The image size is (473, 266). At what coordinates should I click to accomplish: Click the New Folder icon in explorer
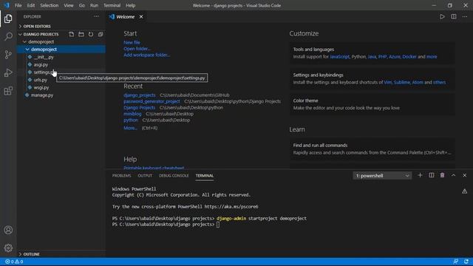tap(81, 35)
